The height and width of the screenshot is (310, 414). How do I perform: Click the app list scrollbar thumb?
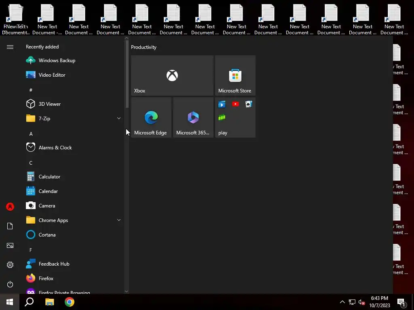127,74
